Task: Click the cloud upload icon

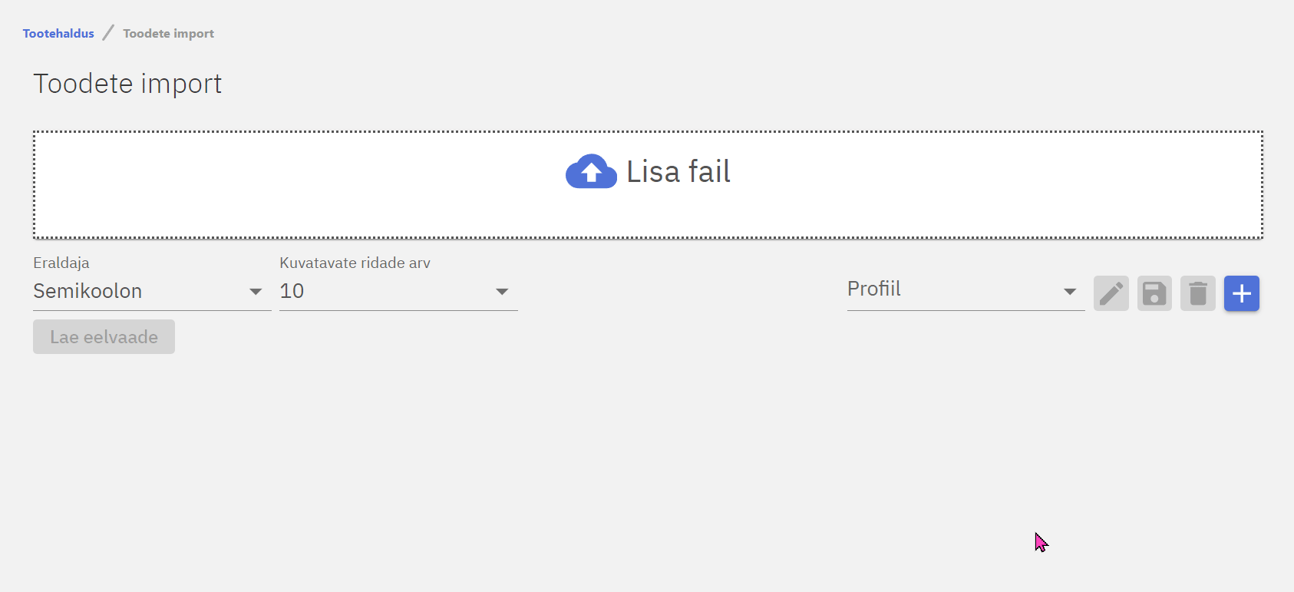Action: click(591, 172)
